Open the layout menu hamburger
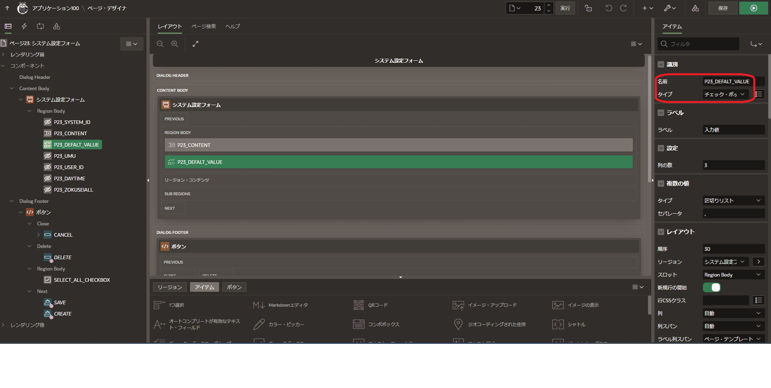 pos(636,44)
